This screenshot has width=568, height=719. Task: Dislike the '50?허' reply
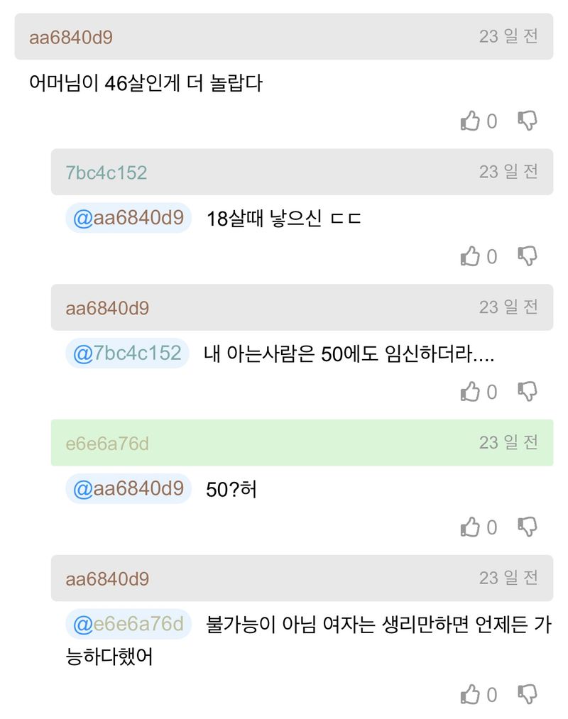click(528, 527)
